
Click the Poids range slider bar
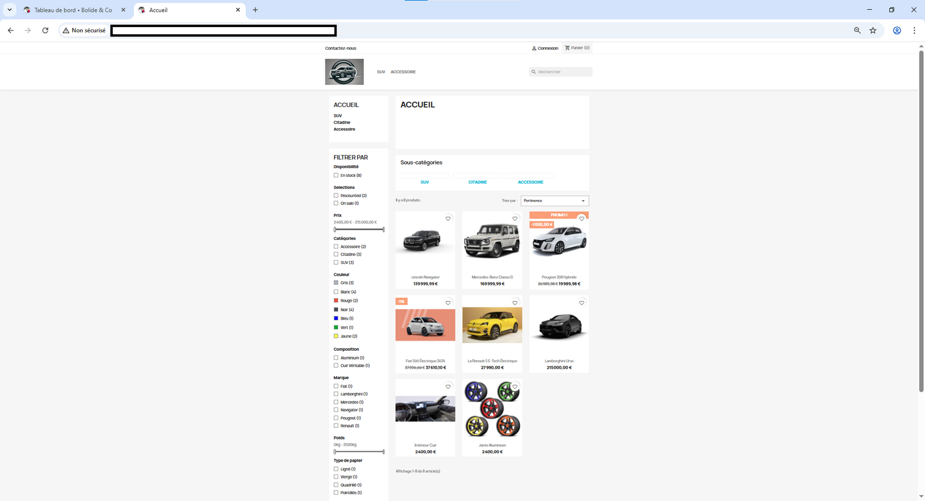point(359,451)
